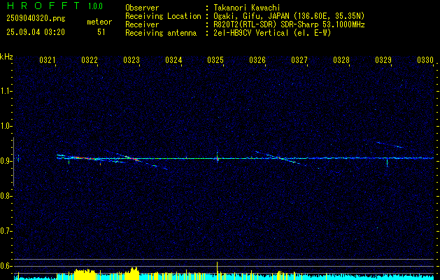The image size is (440, 280).
Task: Click the 0328 time marker
Action: (x=341, y=60)
